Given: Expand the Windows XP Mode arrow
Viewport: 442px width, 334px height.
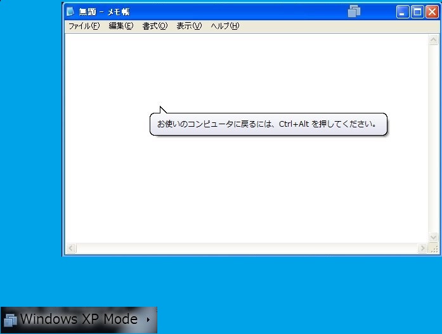Looking at the screenshot, I should 148,319.
